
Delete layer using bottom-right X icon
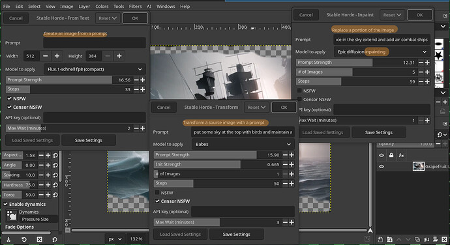[x=444, y=239]
